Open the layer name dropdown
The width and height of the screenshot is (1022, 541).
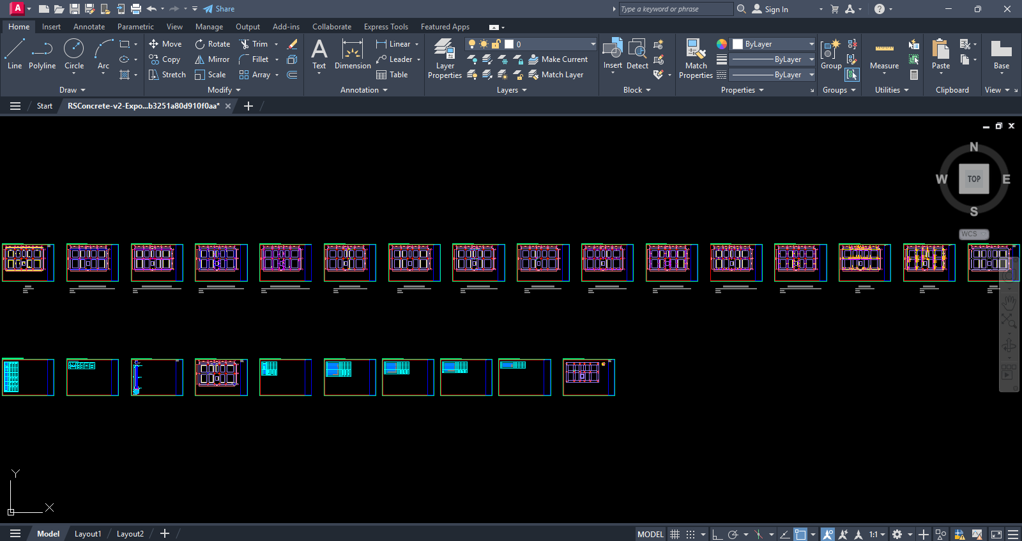[x=593, y=44]
